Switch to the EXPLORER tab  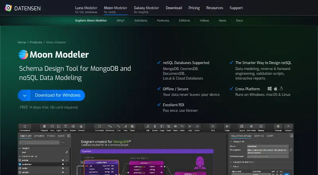[39, 136]
